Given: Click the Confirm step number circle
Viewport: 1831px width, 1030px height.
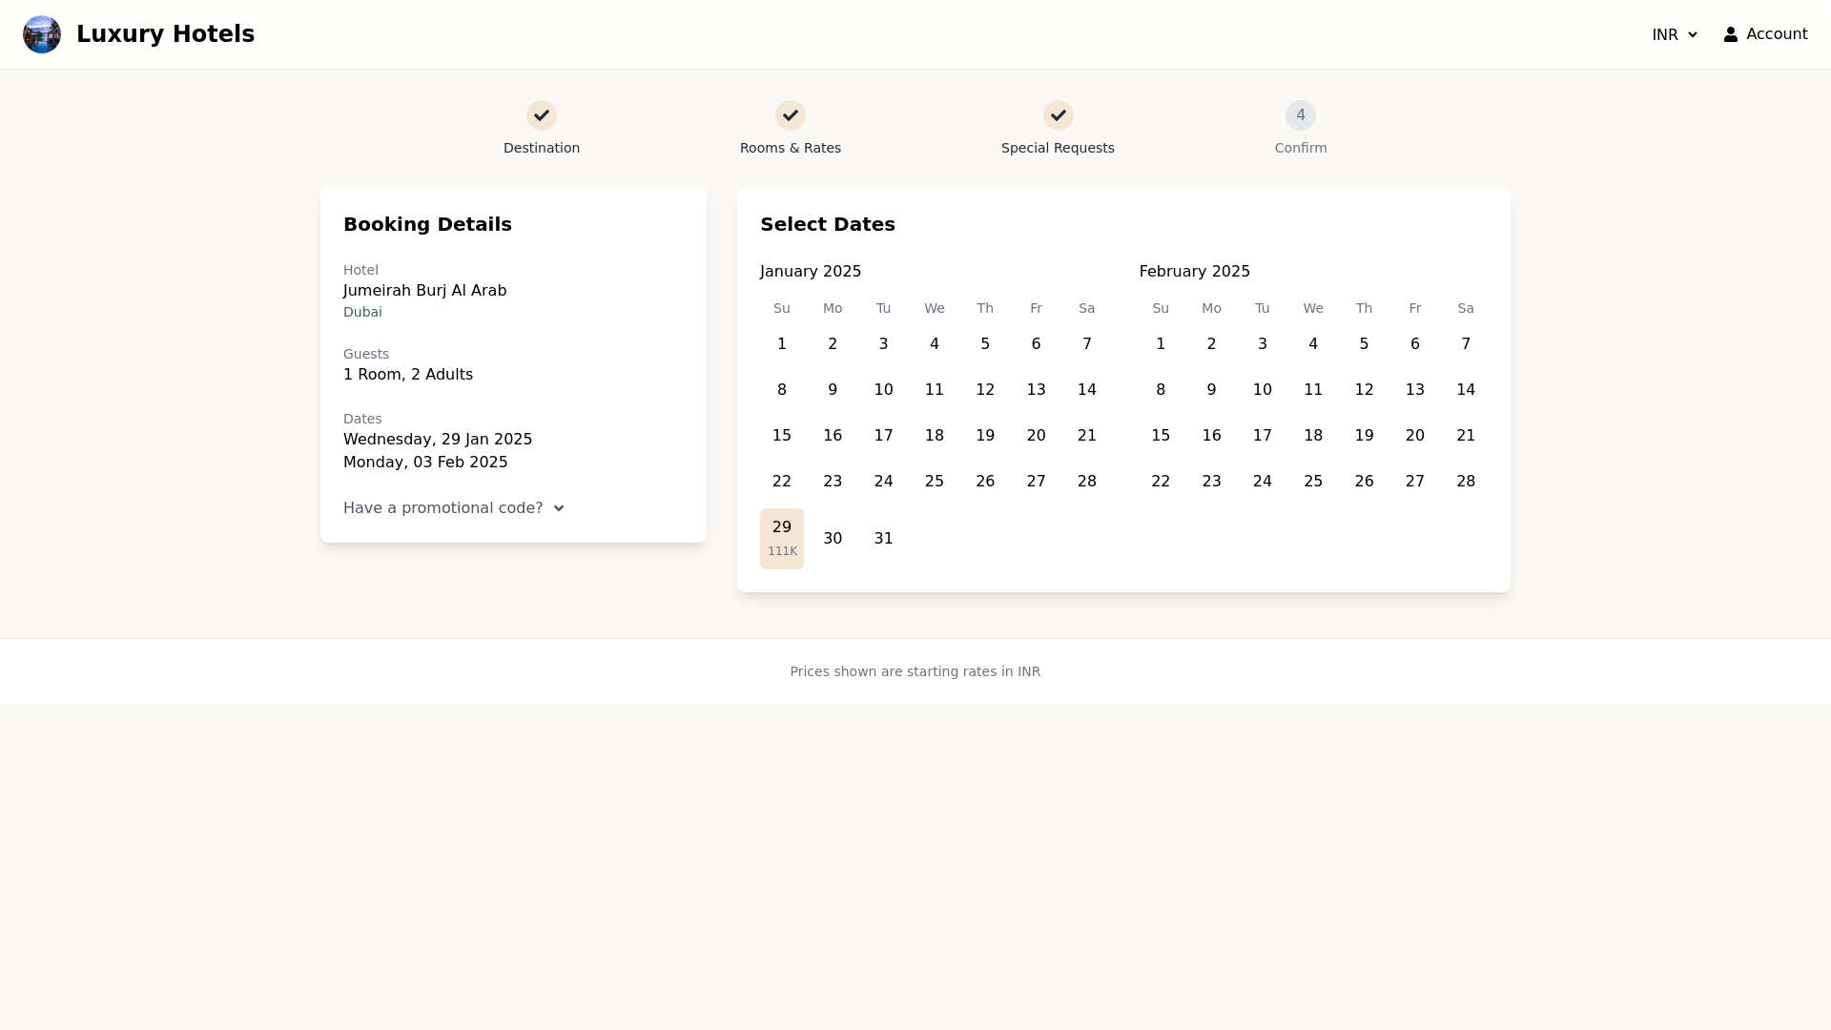Looking at the screenshot, I should pos(1301,115).
